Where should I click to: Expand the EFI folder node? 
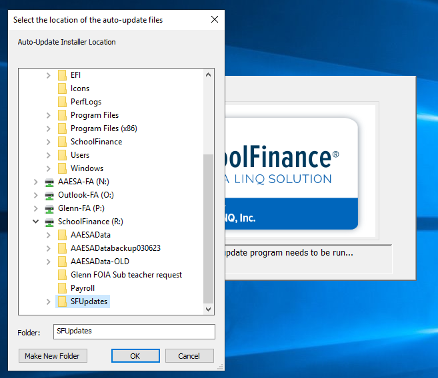tap(48, 75)
